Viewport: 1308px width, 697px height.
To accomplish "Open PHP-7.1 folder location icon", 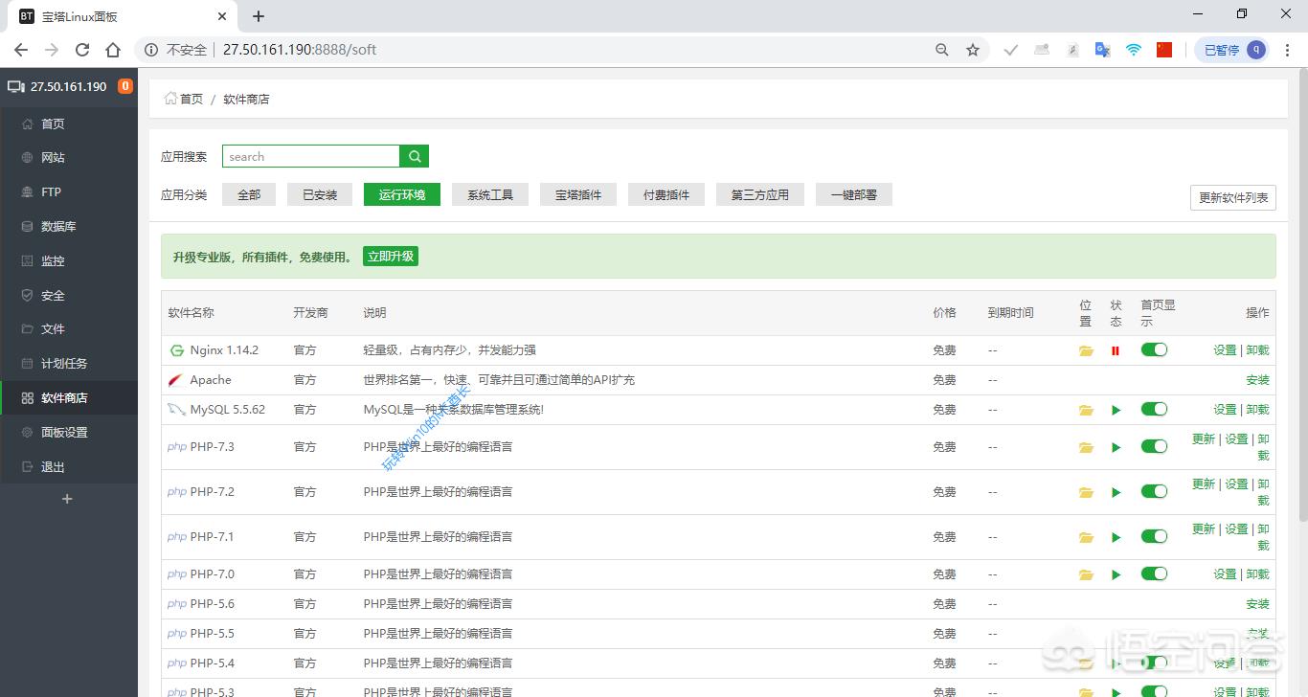I will tap(1086, 538).
